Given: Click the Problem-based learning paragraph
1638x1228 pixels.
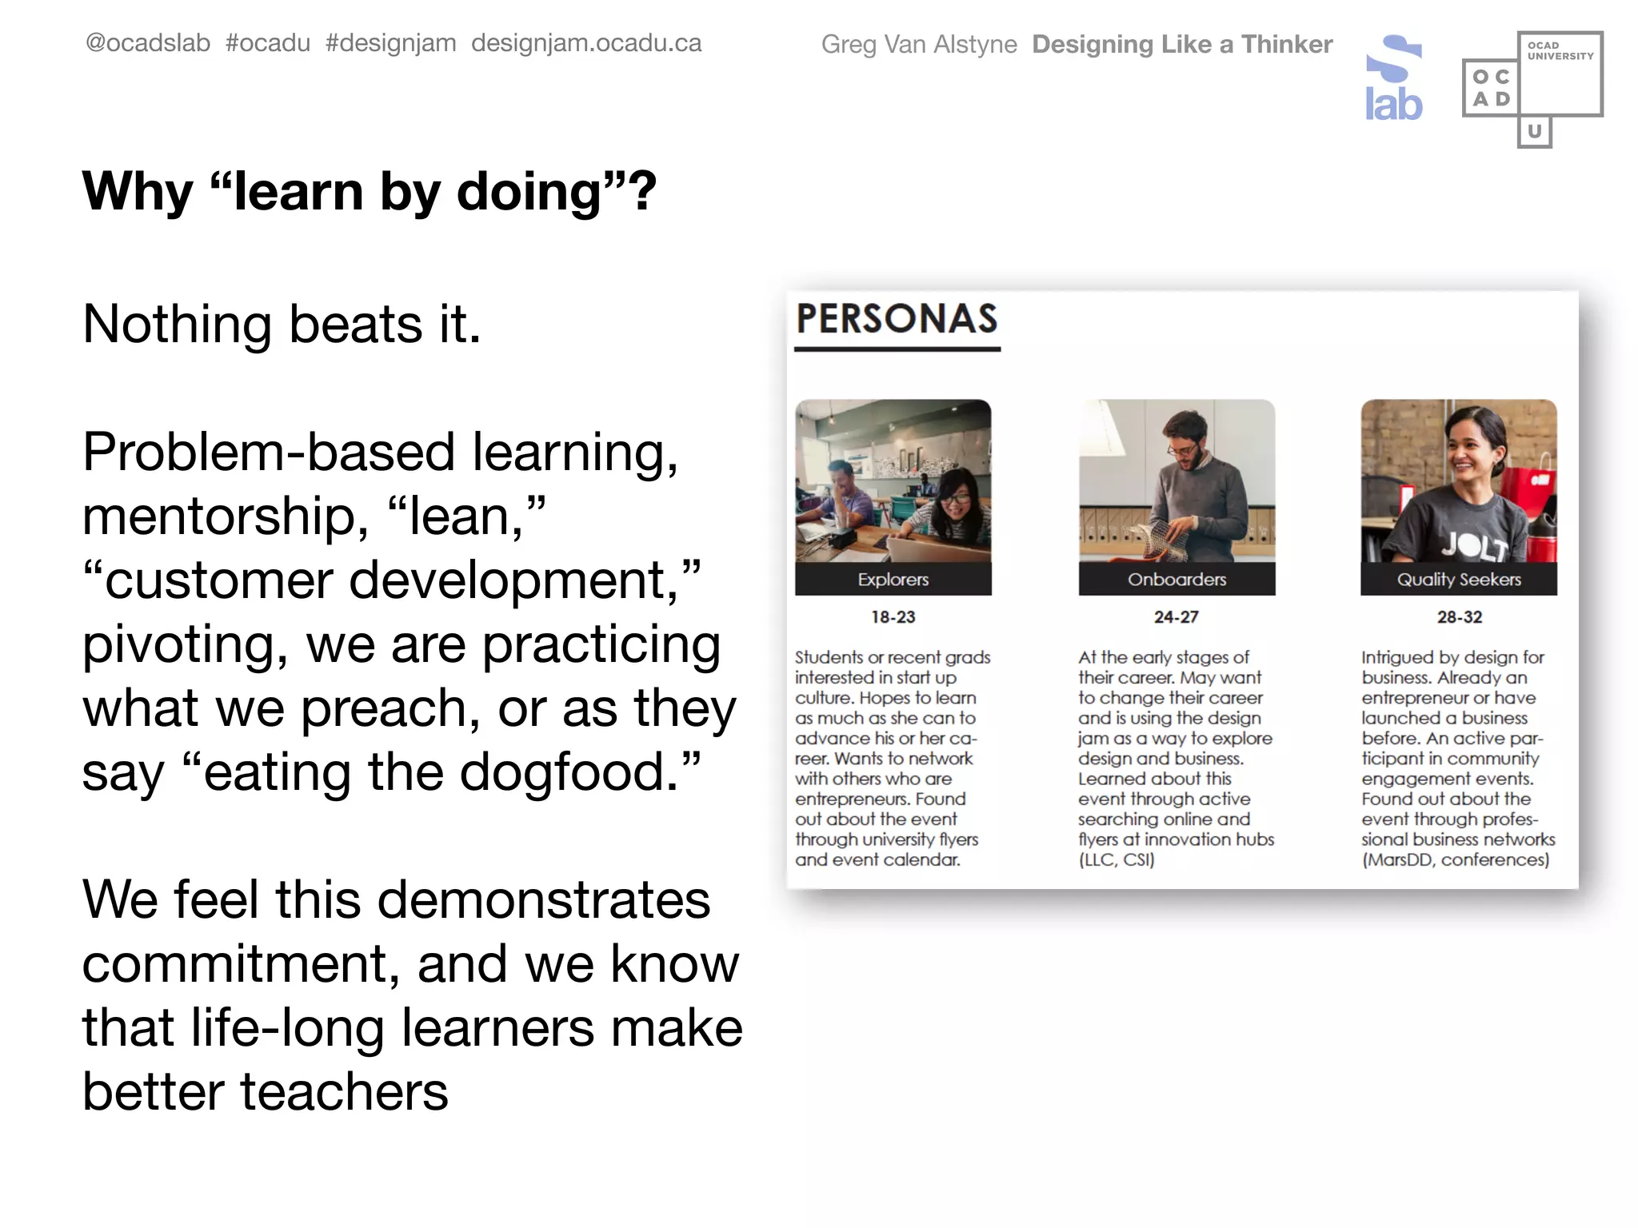Looking at the screenshot, I should [x=409, y=612].
